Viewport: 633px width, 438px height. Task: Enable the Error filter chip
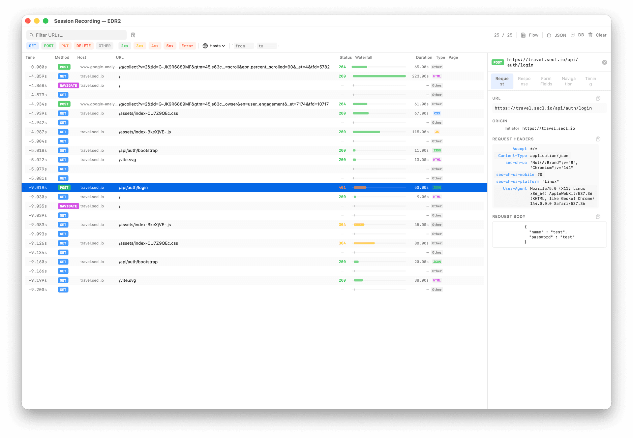click(187, 46)
